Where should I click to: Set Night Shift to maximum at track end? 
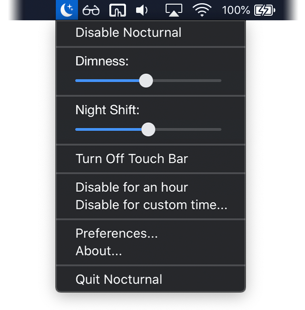pos(221,130)
